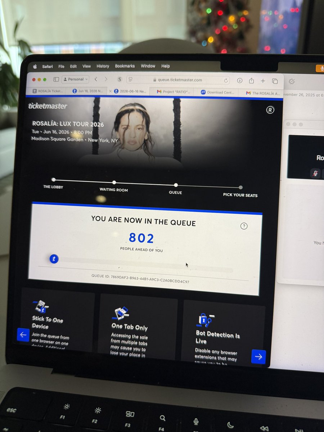324x432 pixels.
Task: Switch to the Download Cent... tab
Action: 217,93
